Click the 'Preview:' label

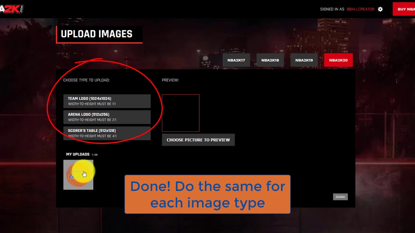click(x=170, y=80)
